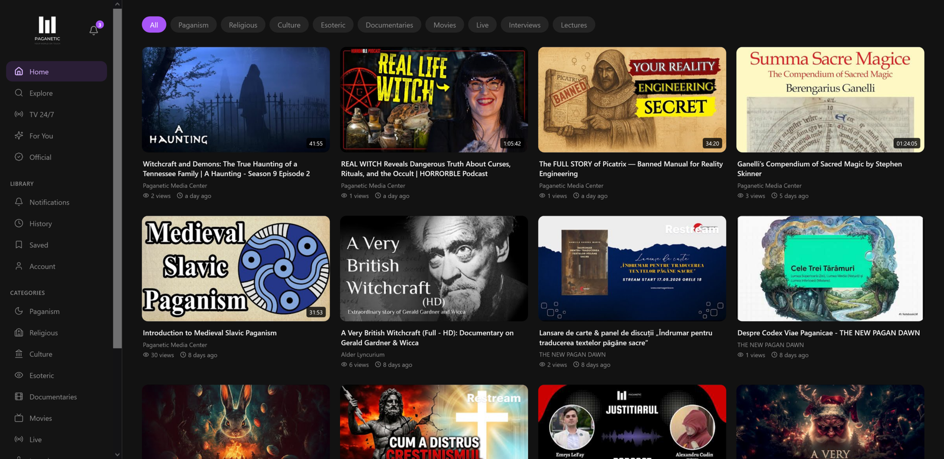Choose the Movies filter chip at top
Image resolution: width=944 pixels, height=459 pixels.
point(445,25)
